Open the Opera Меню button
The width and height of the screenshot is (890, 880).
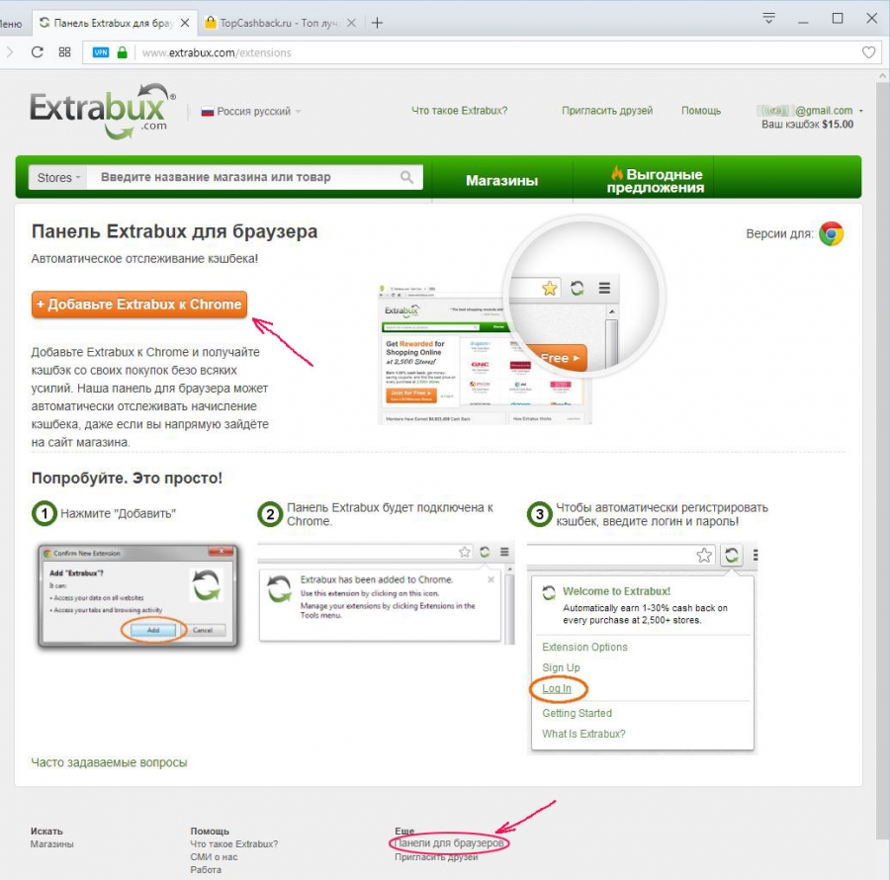click(11, 24)
